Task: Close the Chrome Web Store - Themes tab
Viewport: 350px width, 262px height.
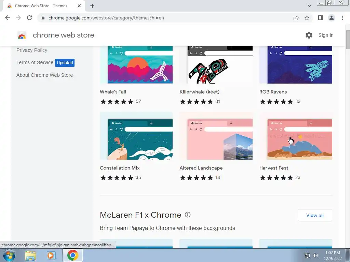Action: tap(79, 6)
